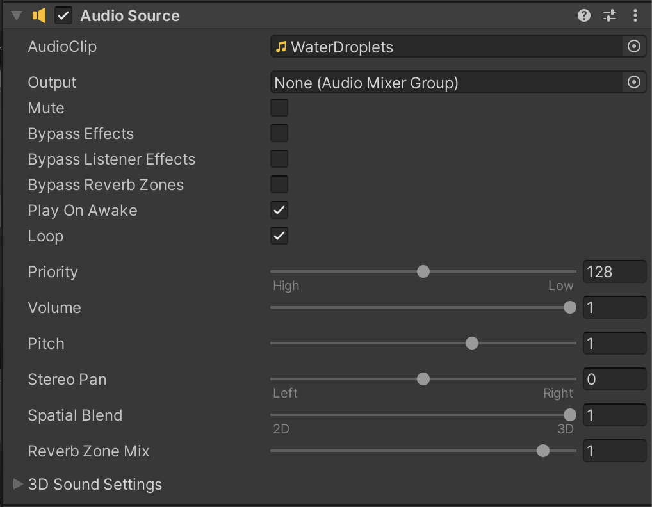Click the Volume slider handle
Screen dimensions: 652x507
[x=569, y=308]
